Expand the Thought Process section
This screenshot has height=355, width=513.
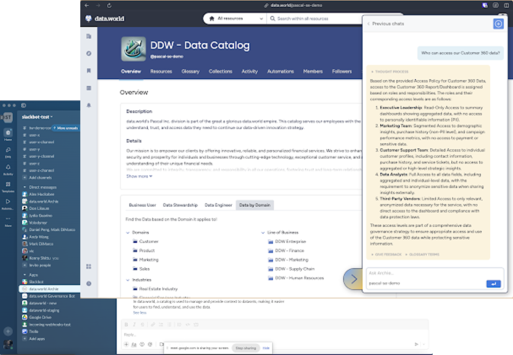click(390, 72)
